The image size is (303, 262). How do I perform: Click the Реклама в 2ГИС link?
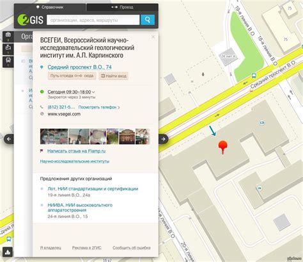pyautogui.click(x=86, y=248)
